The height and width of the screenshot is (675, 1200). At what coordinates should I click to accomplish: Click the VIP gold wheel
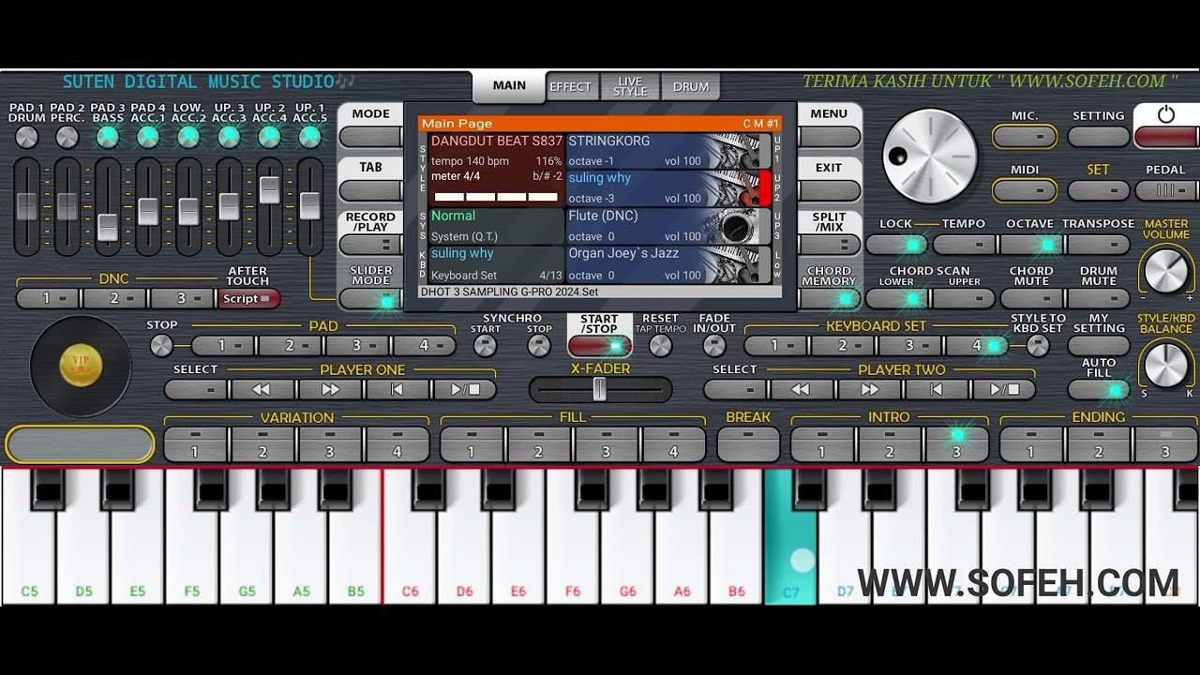coord(81,366)
